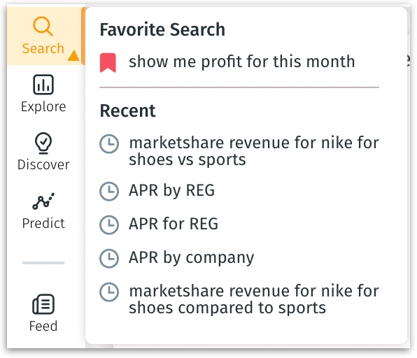417x358 pixels.
Task: Click the Explore label in sidebar
Action: (x=43, y=107)
